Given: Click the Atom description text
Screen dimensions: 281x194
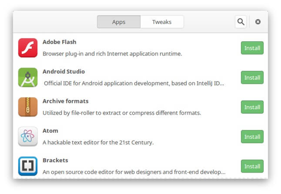Looking at the screenshot, I should 98,142.
